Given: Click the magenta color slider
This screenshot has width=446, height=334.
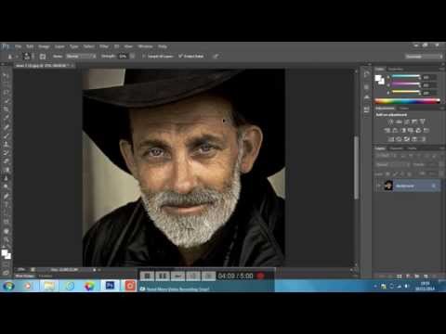Looking at the screenshot, I should click(405, 83).
